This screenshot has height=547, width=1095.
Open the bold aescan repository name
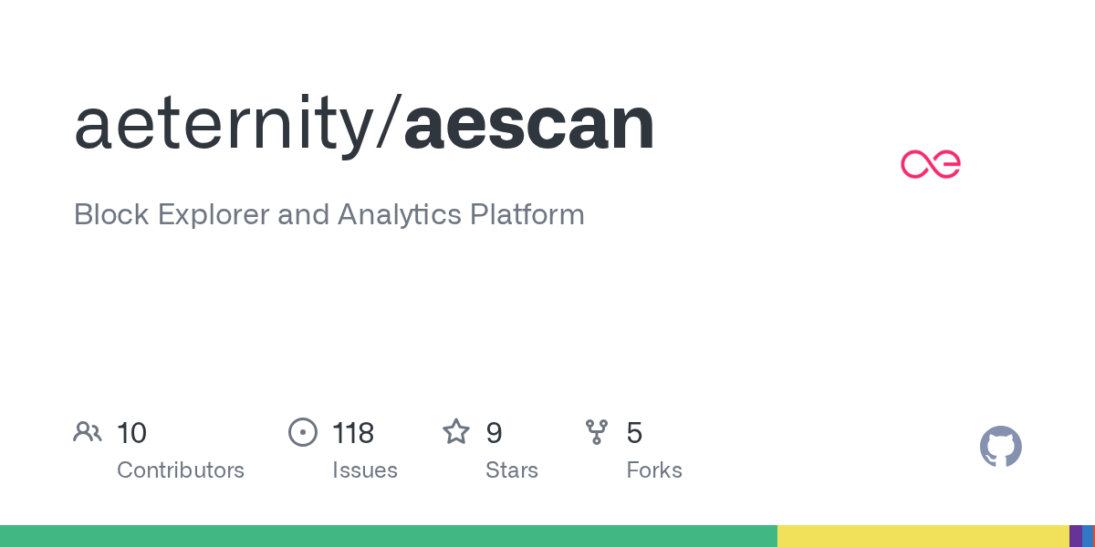click(x=529, y=124)
